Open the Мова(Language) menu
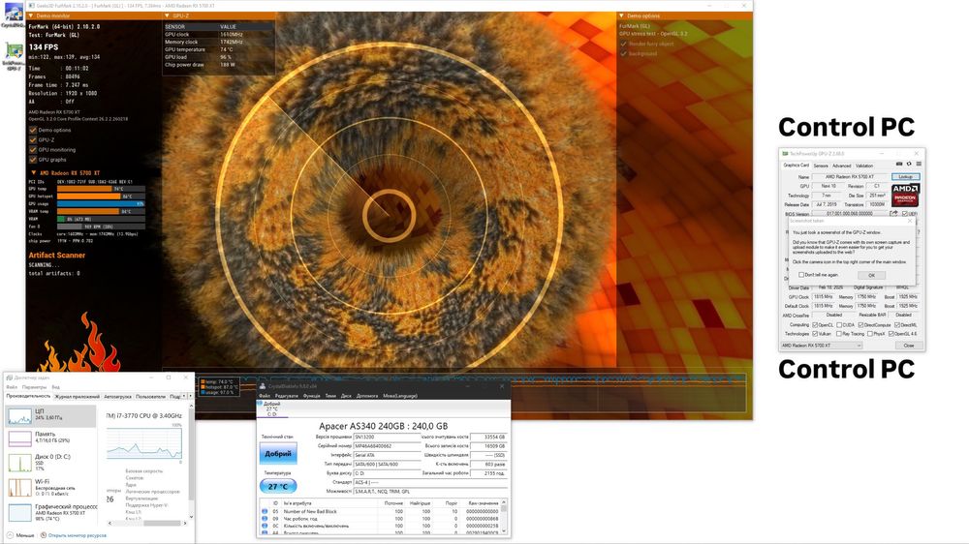The height and width of the screenshot is (544, 969). (x=400, y=396)
